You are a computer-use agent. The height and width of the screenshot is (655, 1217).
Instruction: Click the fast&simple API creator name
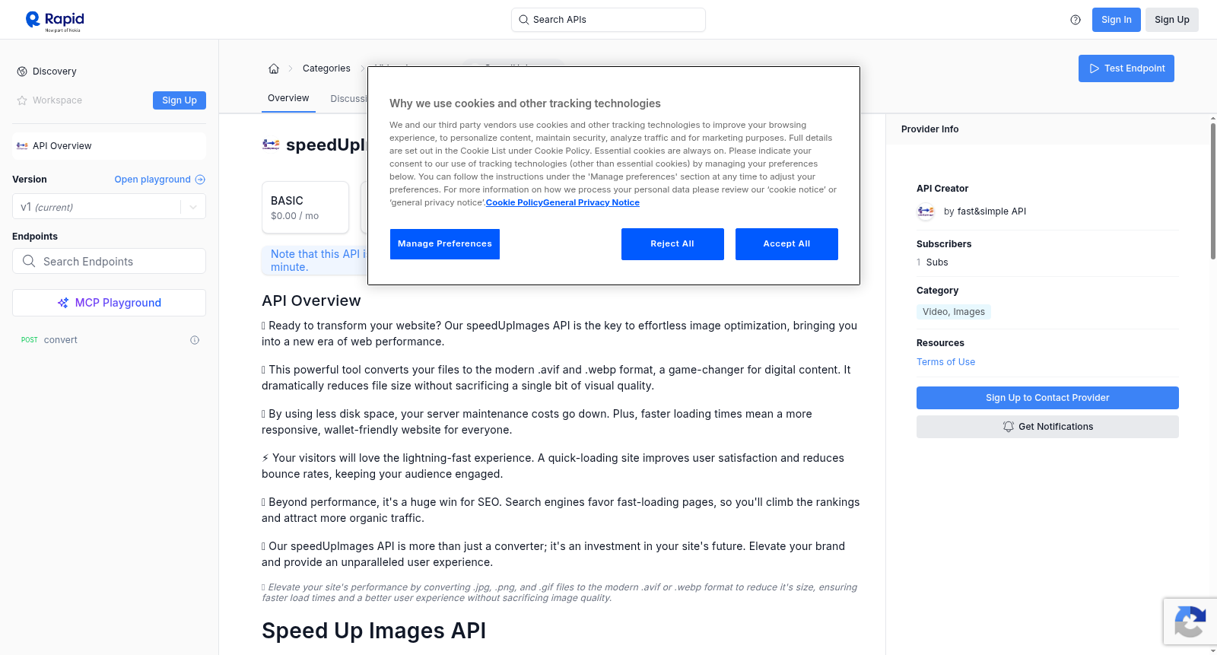992,211
